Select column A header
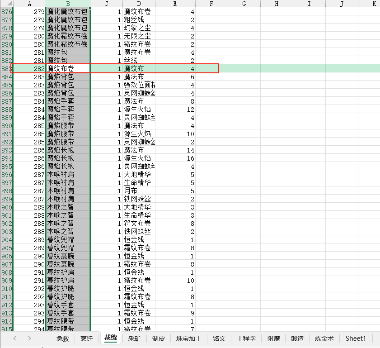Viewport: 380px width, 348px height. point(29,4)
